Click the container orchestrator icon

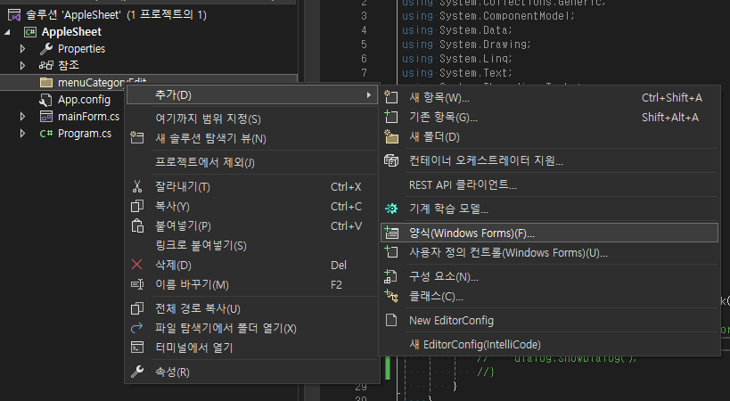(x=391, y=161)
